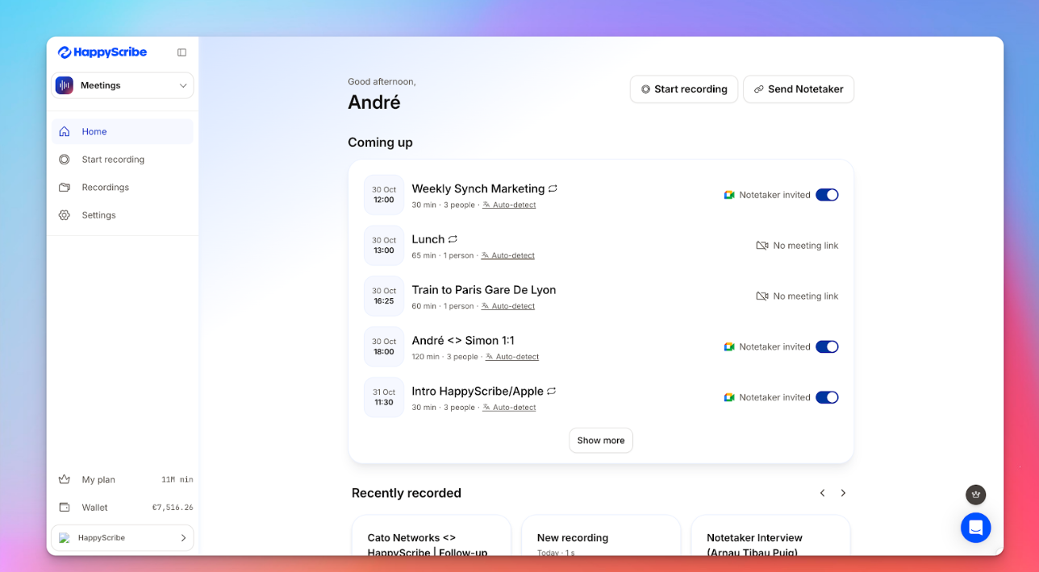Open the Recordings folder in the sidebar
This screenshot has height=572, width=1039.
coord(105,187)
